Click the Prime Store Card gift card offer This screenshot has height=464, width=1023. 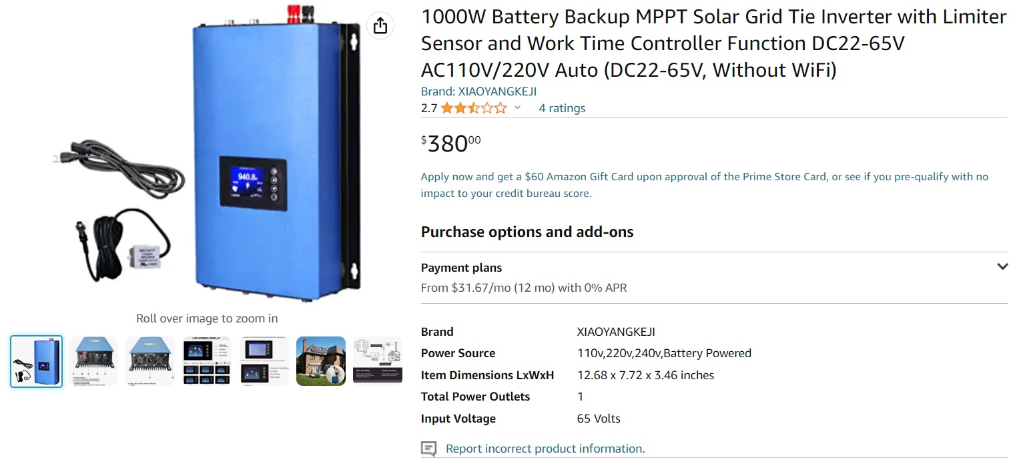tap(704, 185)
